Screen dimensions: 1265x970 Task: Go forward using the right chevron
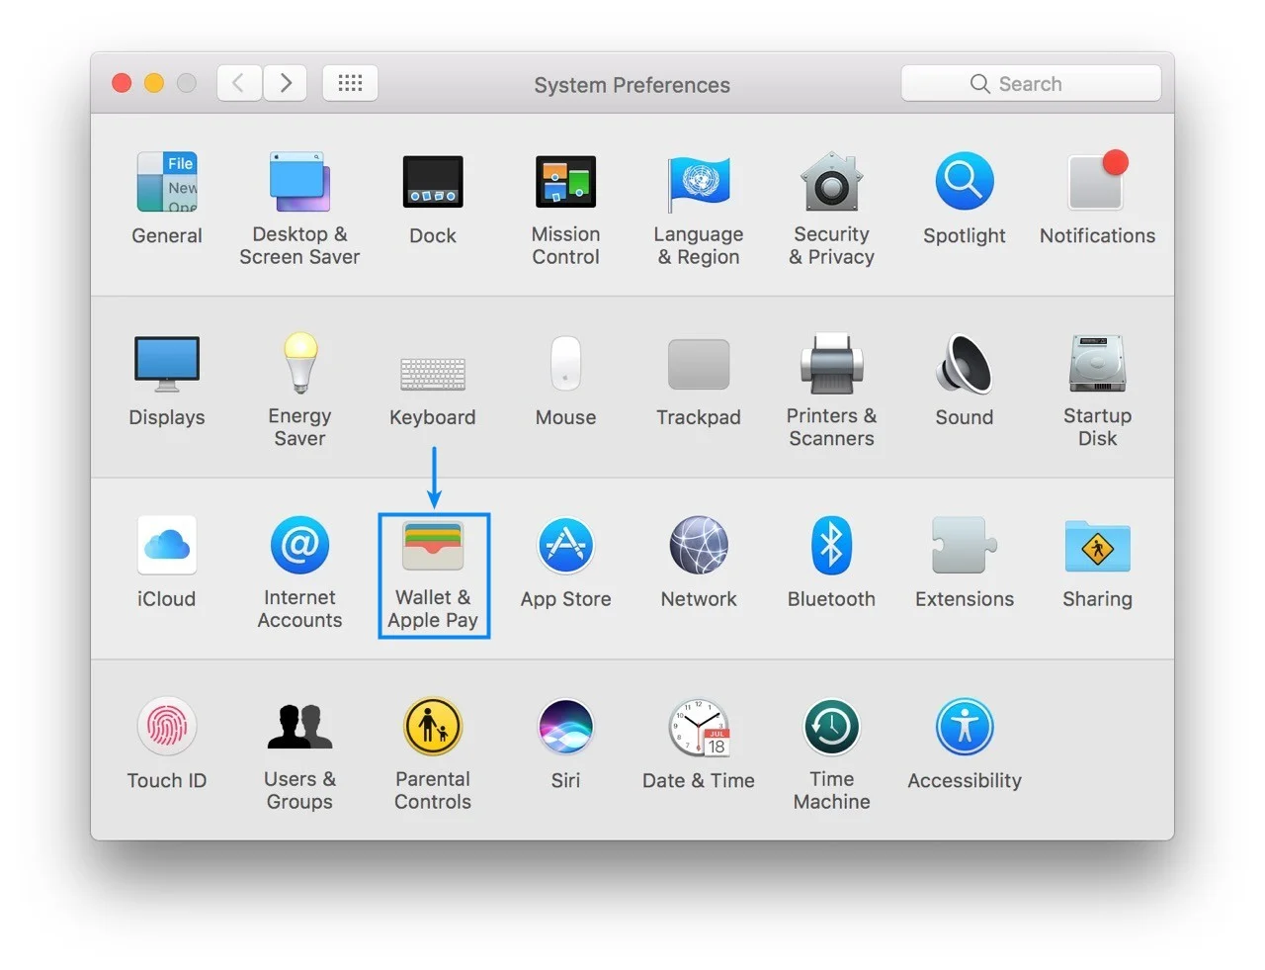tap(285, 83)
